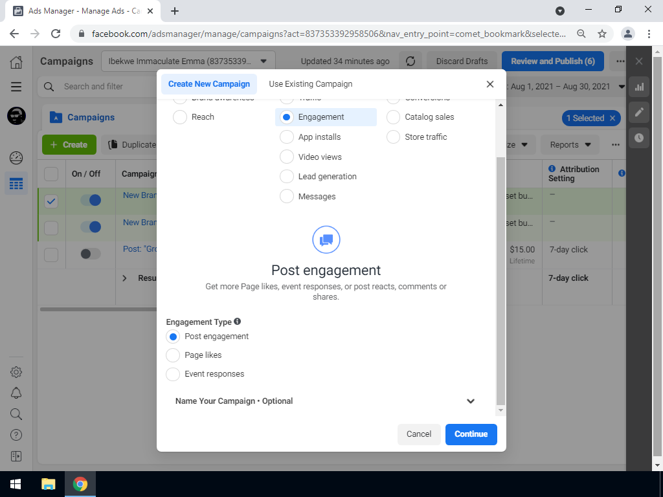Viewport: 663px width, 497px height.
Task: Reload the browser page
Action: pyautogui.click(x=56, y=34)
